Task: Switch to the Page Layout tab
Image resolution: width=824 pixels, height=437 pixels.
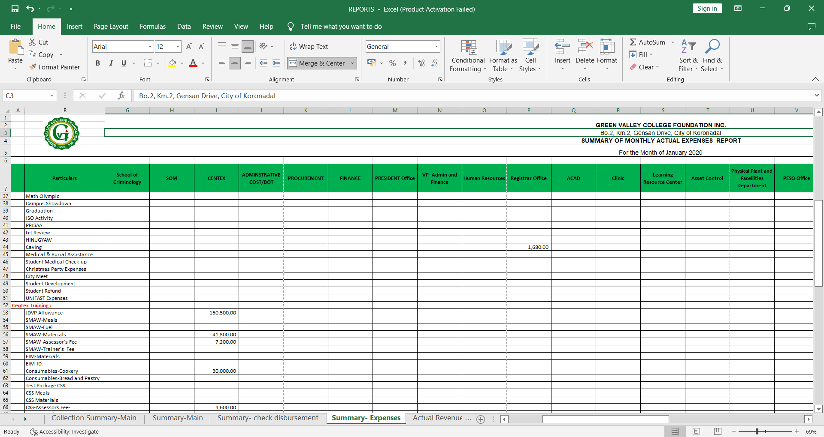Action: (111, 26)
